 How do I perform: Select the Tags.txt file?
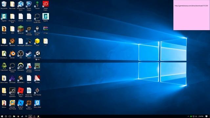tap(29, 79)
